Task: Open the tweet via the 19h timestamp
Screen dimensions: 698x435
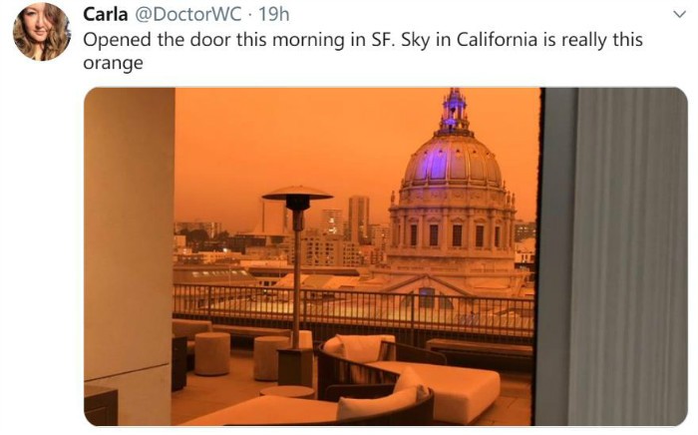Action: tap(274, 14)
